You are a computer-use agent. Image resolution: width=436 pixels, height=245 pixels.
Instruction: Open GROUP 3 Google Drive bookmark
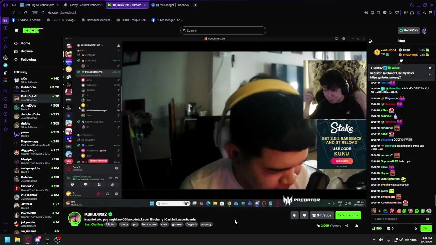click(x=61, y=20)
